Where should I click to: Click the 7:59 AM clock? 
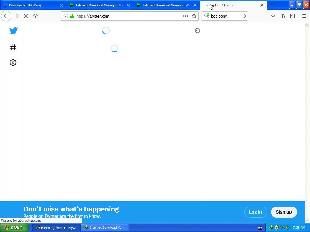pos(299,228)
